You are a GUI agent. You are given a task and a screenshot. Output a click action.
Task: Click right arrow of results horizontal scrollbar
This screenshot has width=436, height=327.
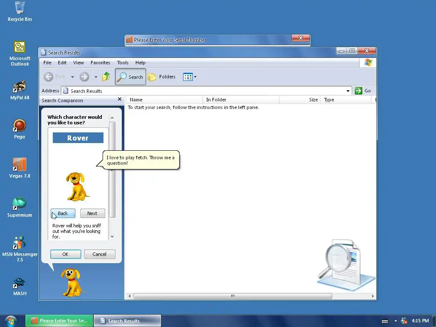pyautogui.click(x=373, y=296)
